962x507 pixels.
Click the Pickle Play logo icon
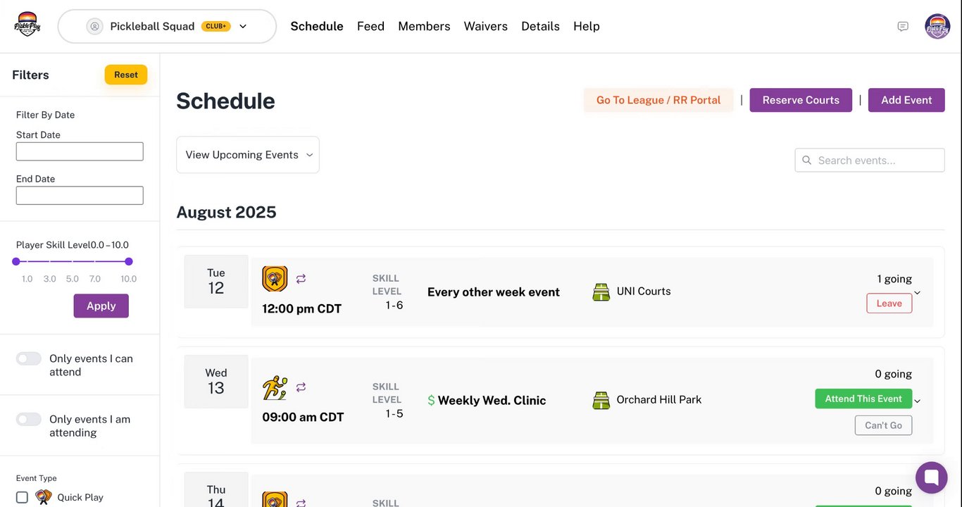pyautogui.click(x=27, y=25)
